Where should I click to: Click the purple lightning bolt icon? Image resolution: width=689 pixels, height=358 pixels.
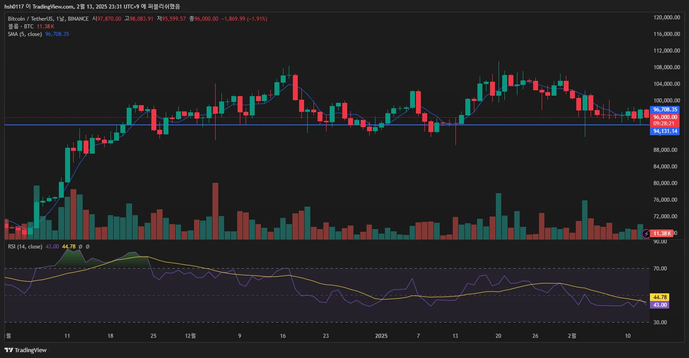(646, 233)
